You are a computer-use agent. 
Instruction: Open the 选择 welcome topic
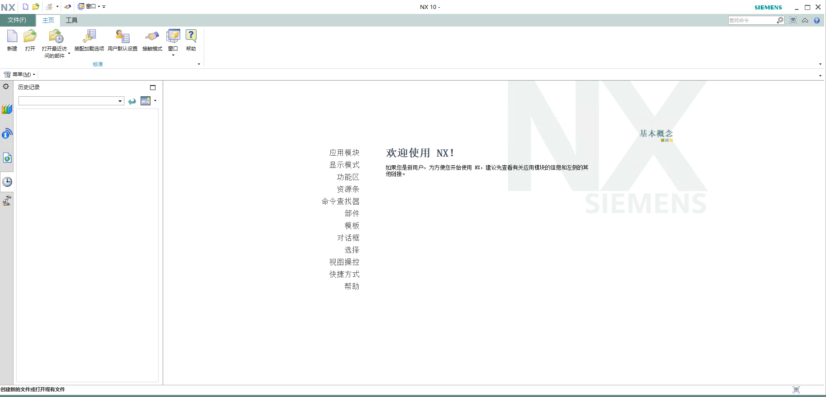352,250
